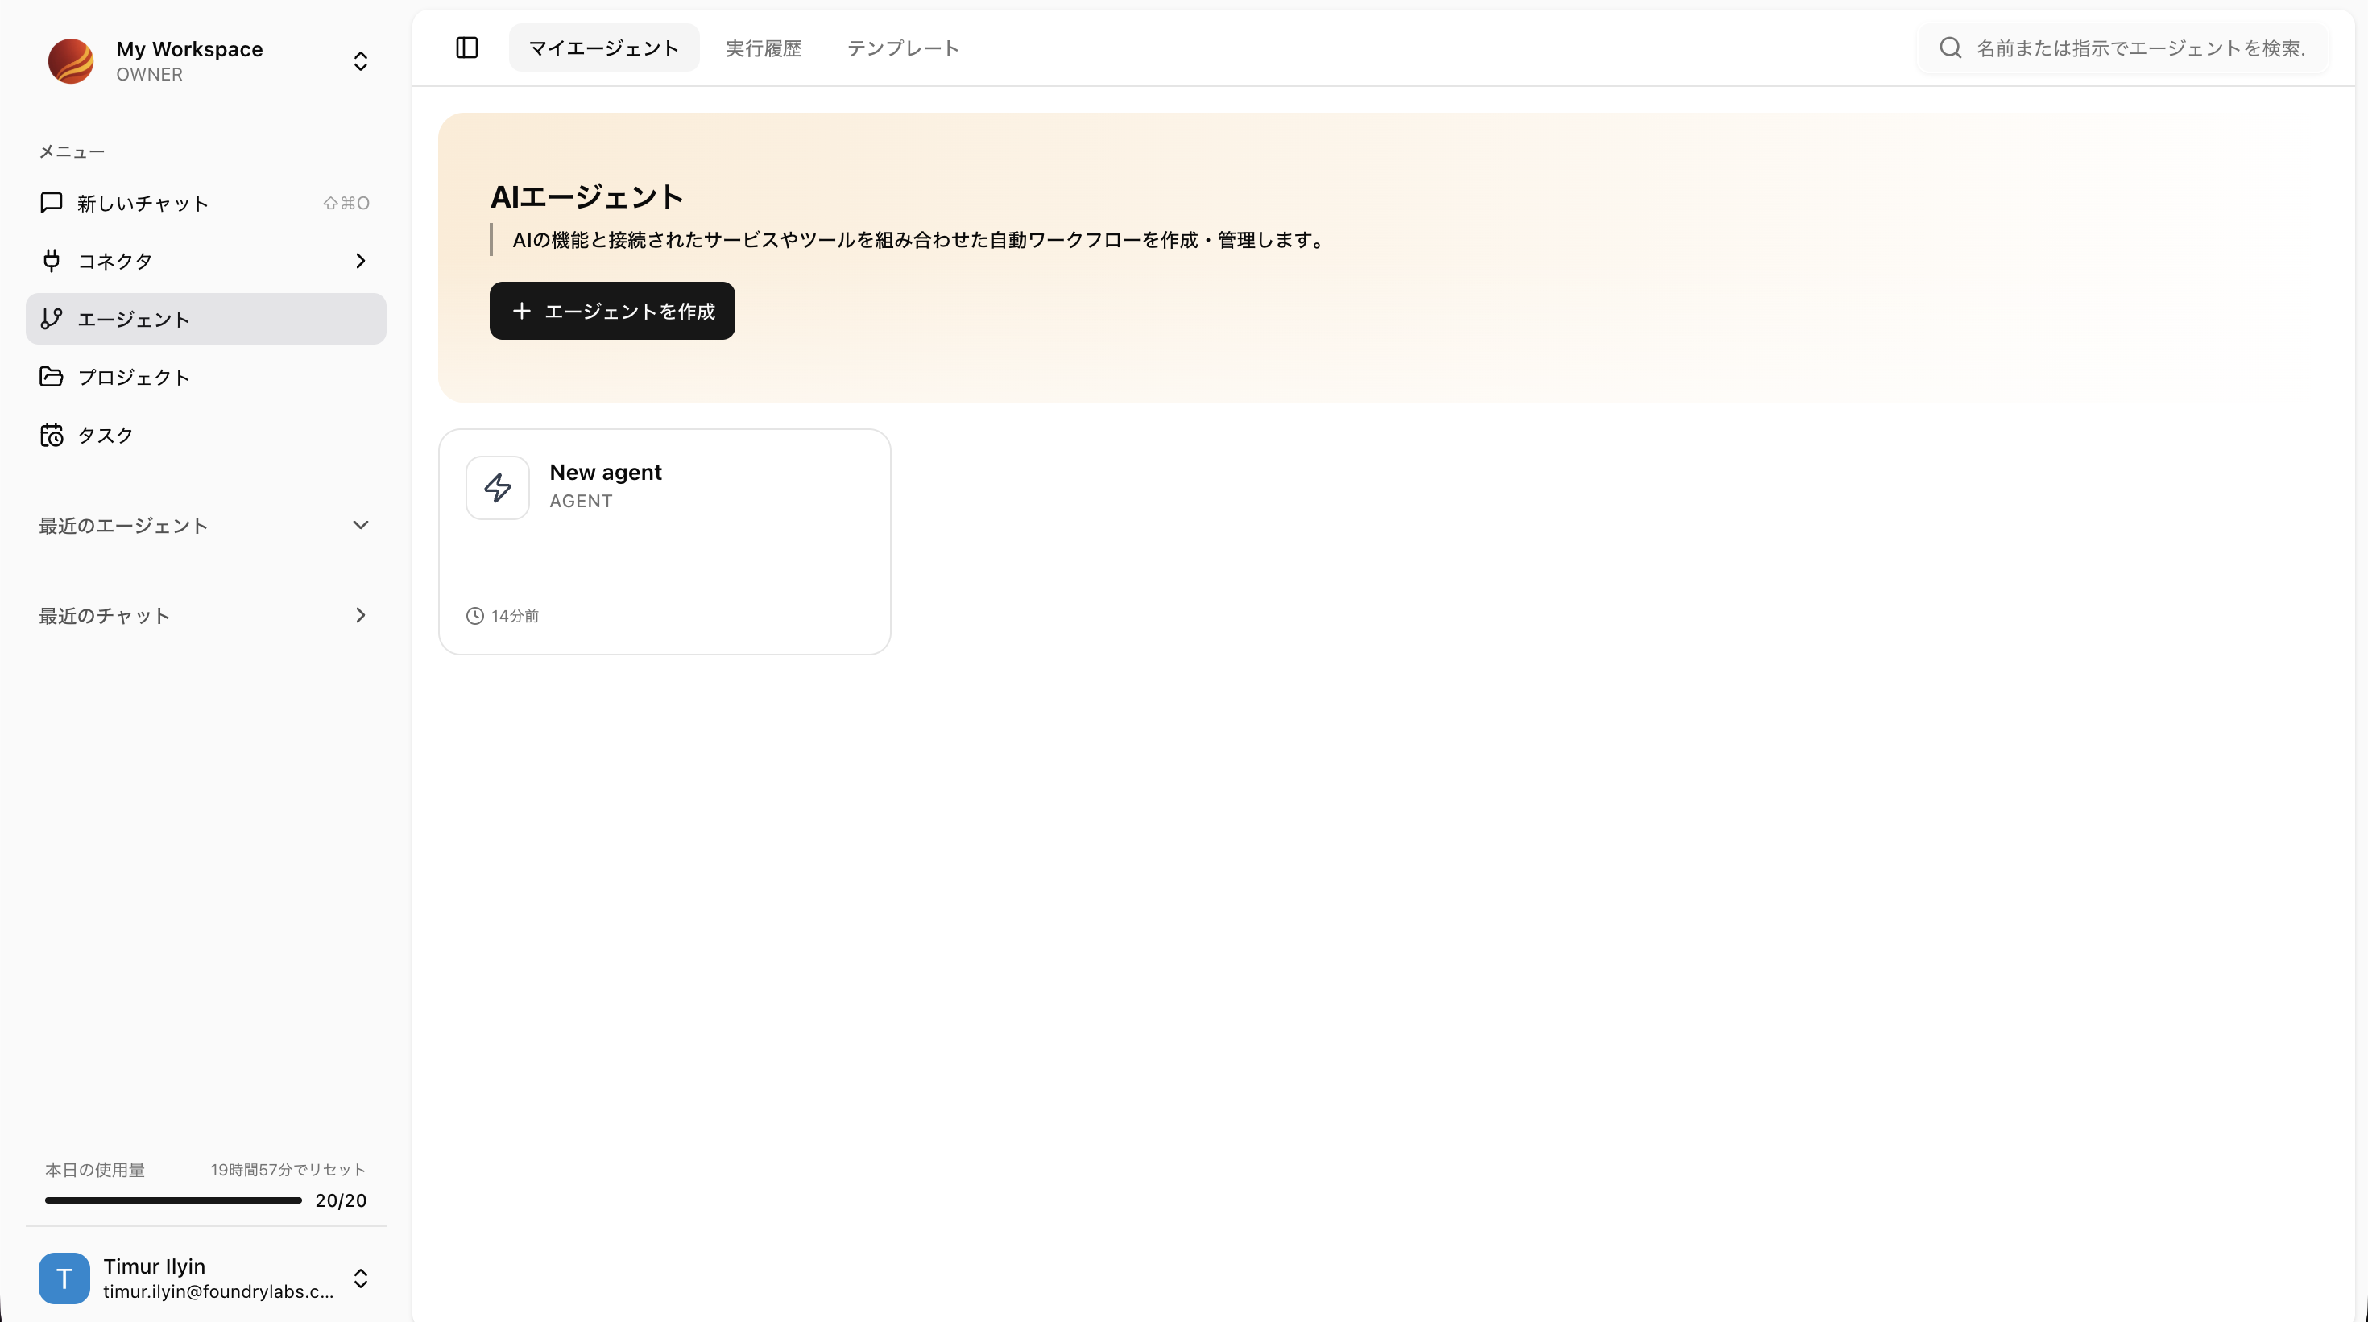Expand the 最近のチャット section chevron
Screen dimensions: 2368x1322
click(x=360, y=616)
